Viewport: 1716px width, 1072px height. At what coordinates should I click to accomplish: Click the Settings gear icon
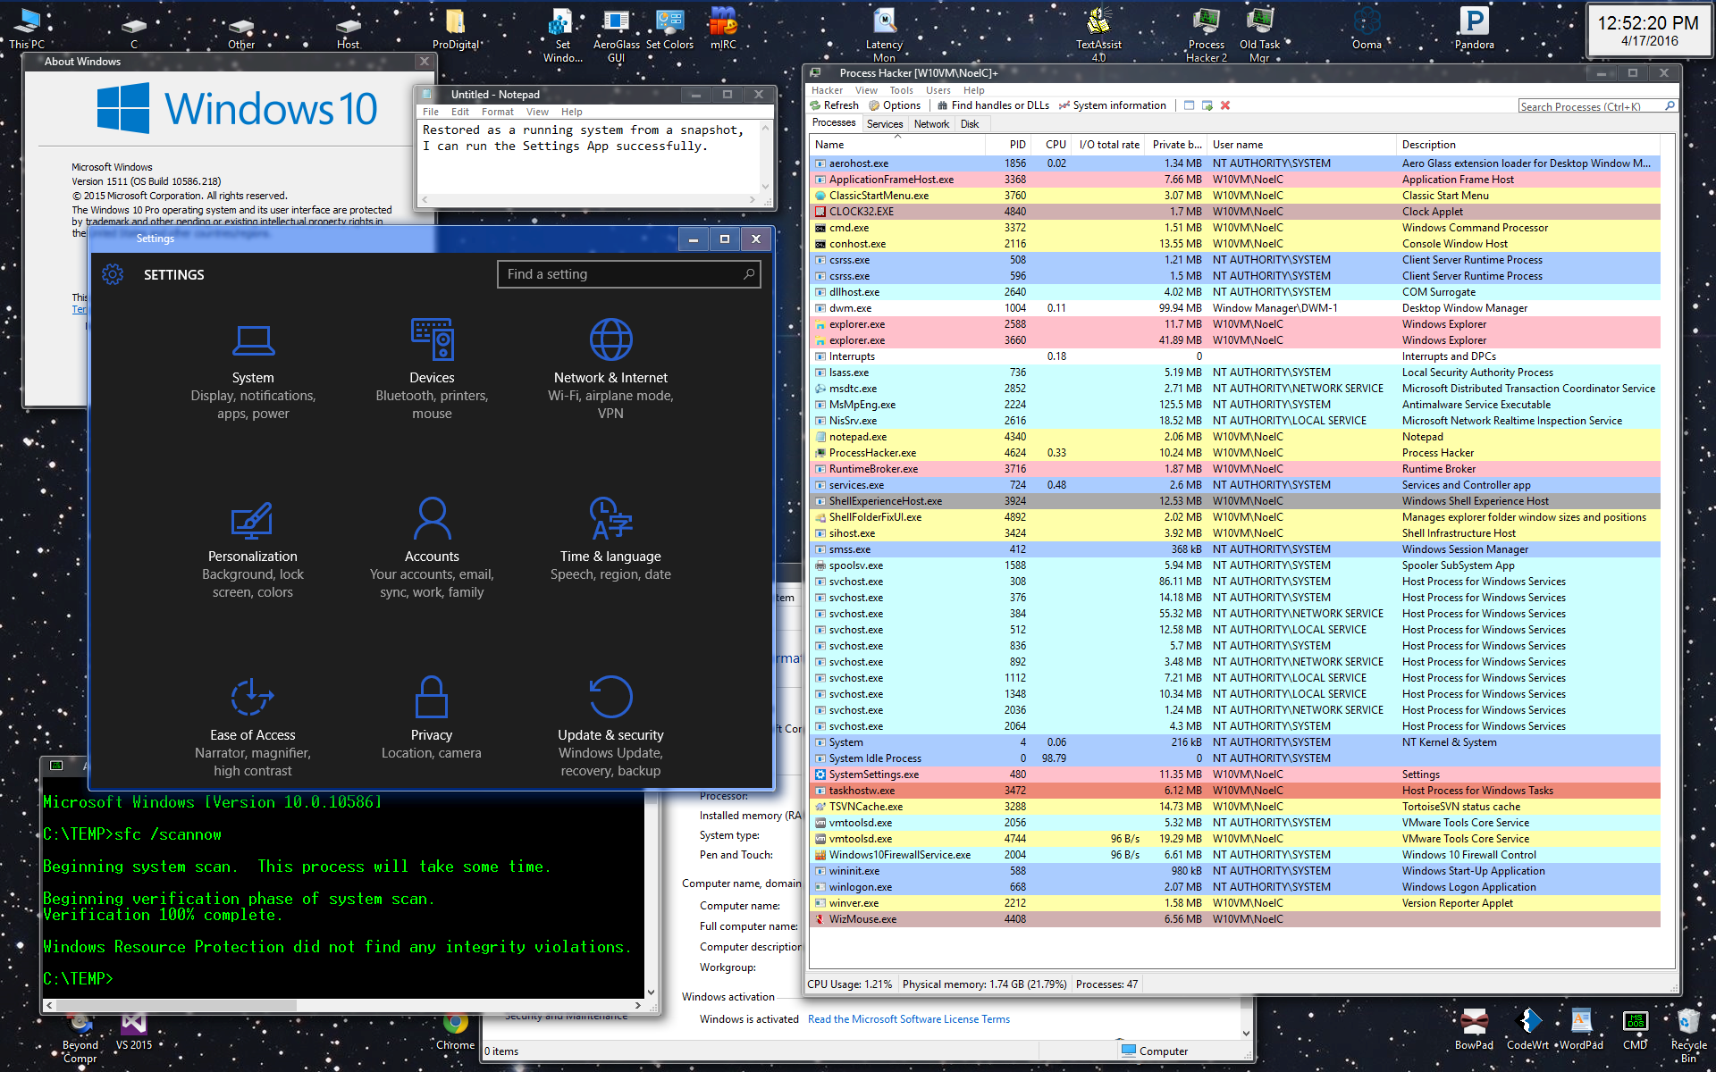point(113,274)
